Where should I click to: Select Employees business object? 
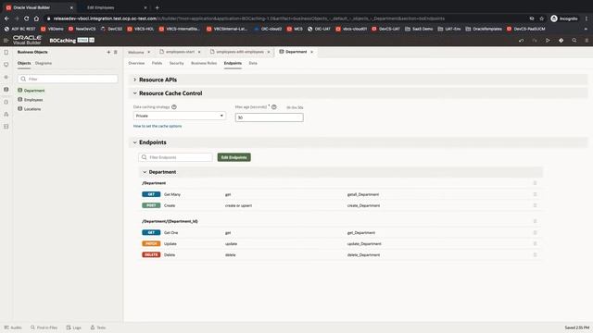pos(33,100)
